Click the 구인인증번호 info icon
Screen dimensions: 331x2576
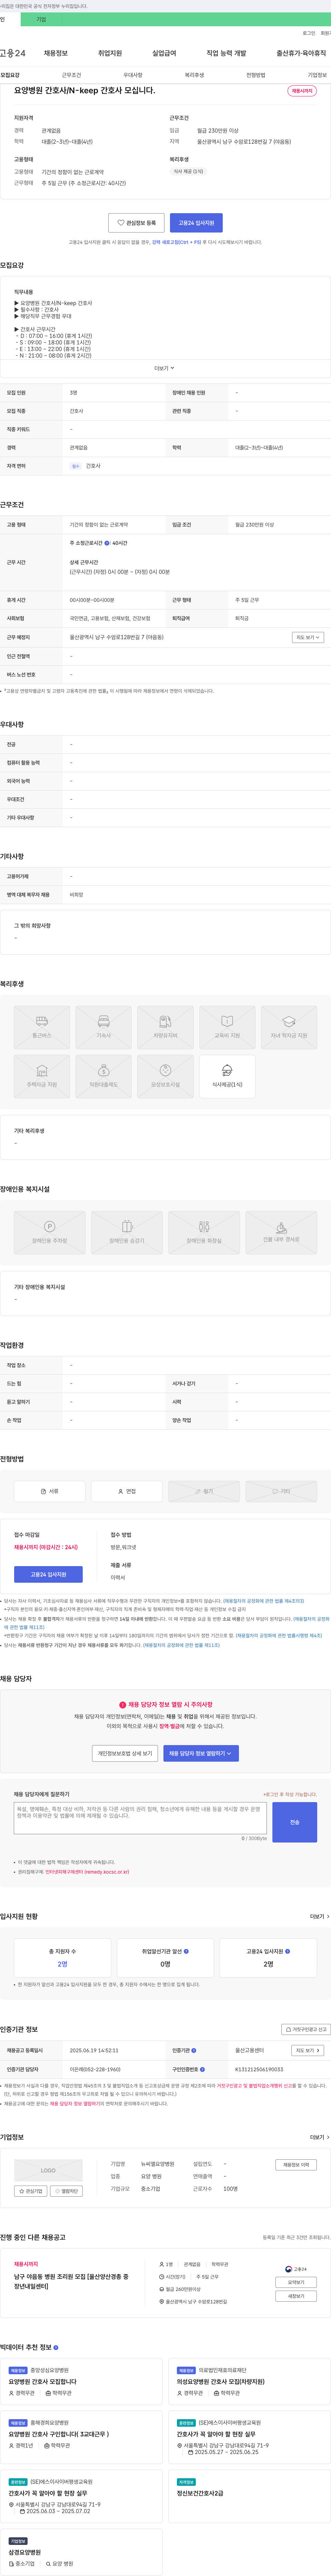pos(202,2069)
